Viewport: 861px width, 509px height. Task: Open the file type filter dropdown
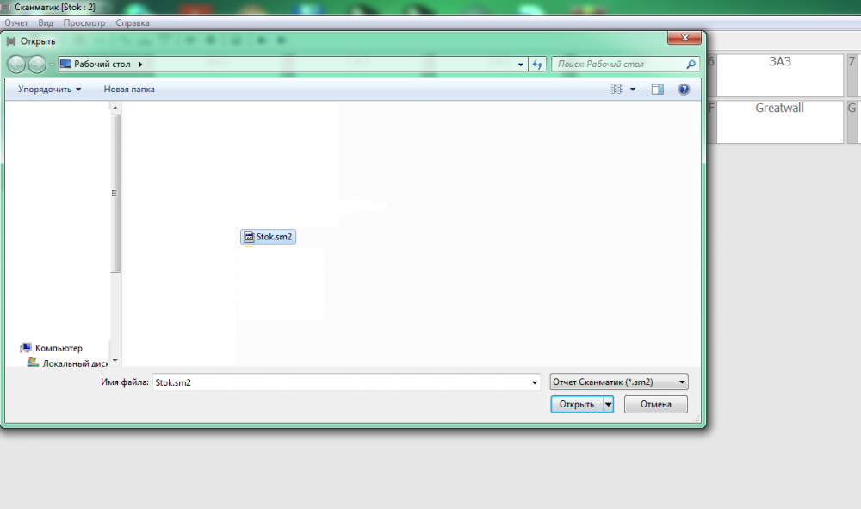(618, 382)
